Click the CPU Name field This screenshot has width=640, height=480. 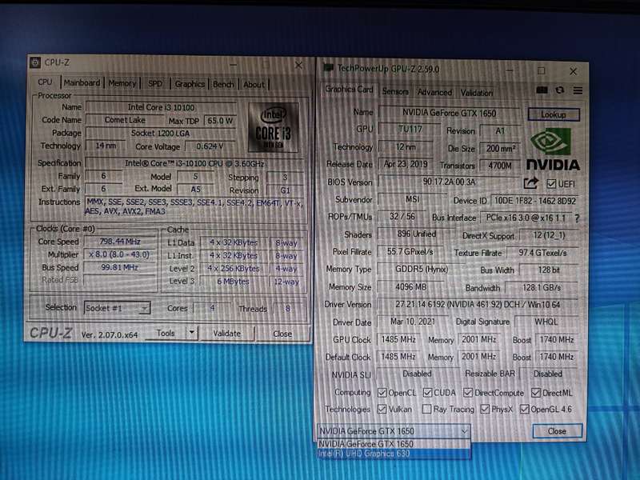coord(161,107)
